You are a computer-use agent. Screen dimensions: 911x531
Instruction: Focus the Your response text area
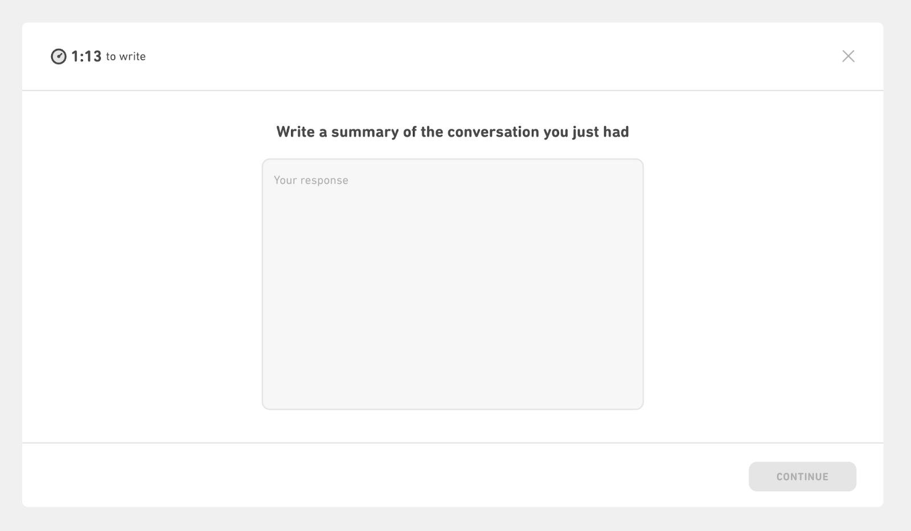point(452,283)
